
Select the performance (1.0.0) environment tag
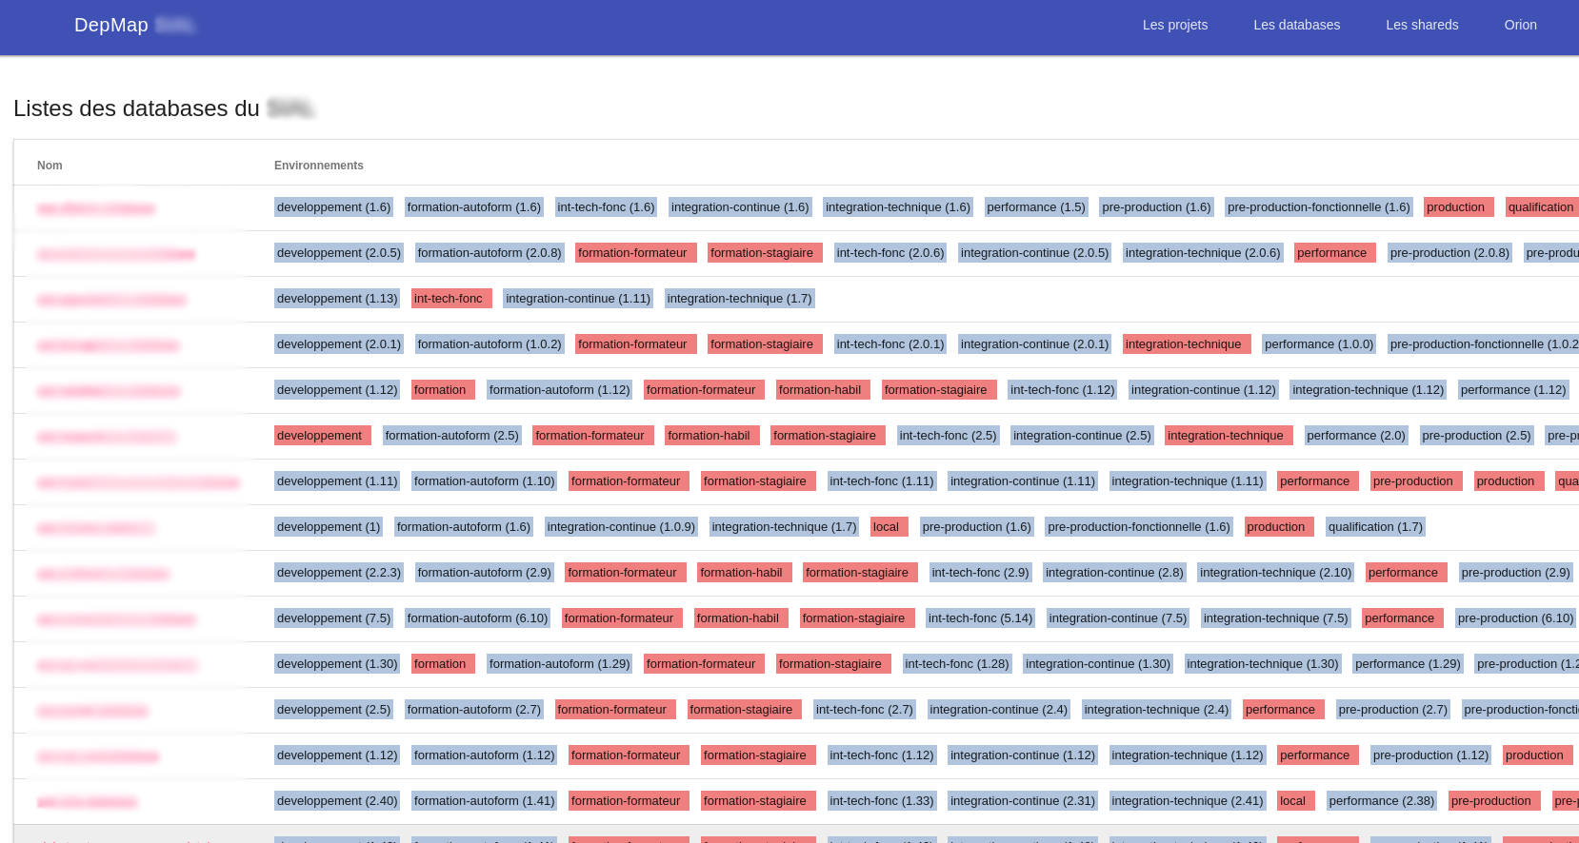click(x=1318, y=344)
